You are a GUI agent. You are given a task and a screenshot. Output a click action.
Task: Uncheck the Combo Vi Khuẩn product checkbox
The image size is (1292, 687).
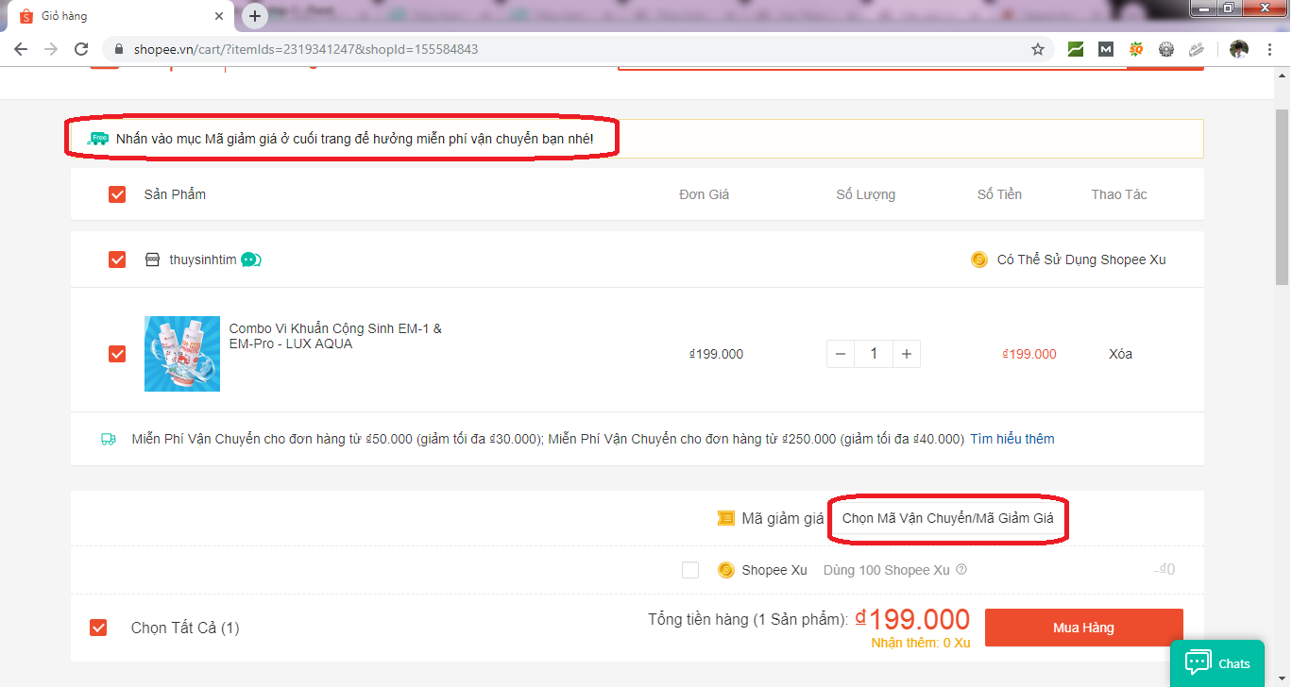[117, 354]
